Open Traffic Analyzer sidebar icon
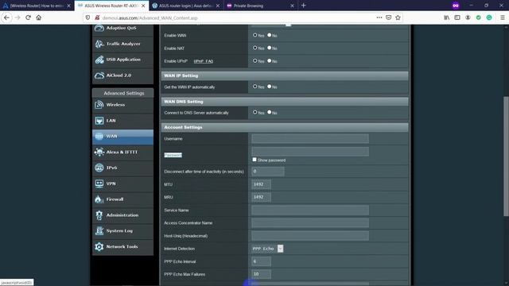This screenshot has width=509, height=286. [99, 44]
